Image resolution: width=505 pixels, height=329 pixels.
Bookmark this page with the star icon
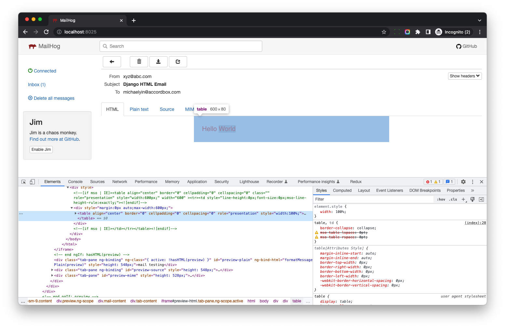click(x=384, y=32)
